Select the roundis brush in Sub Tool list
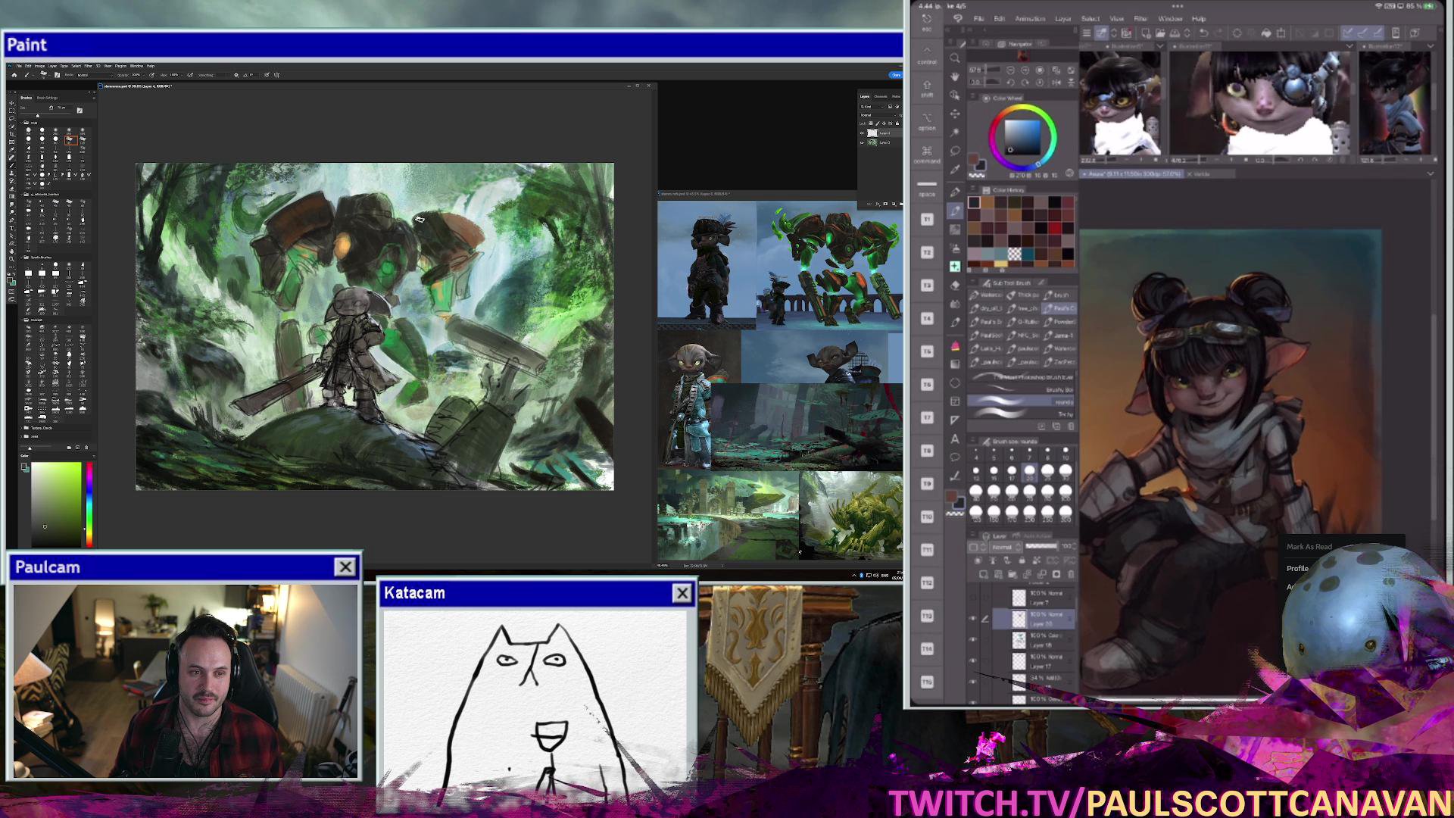Image resolution: width=1454 pixels, height=818 pixels. [1020, 401]
